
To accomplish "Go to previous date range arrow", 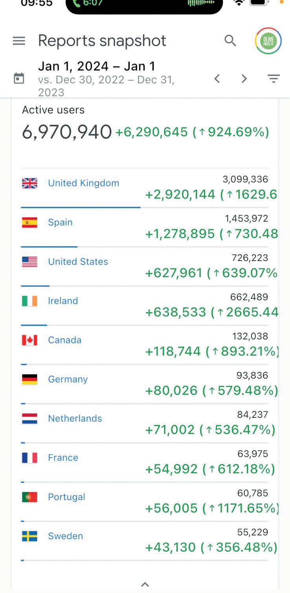I will point(217,79).
